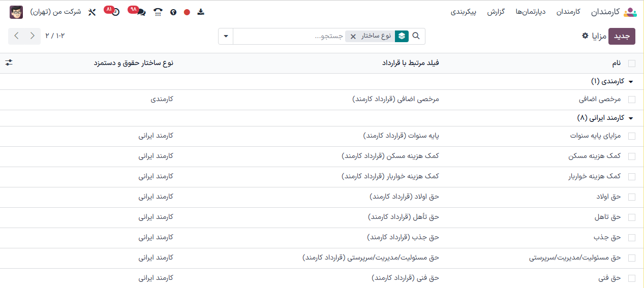Collapse the کارمندی (۱) group
This screenshot has height=288, width=644.
[x=631, y=82]
